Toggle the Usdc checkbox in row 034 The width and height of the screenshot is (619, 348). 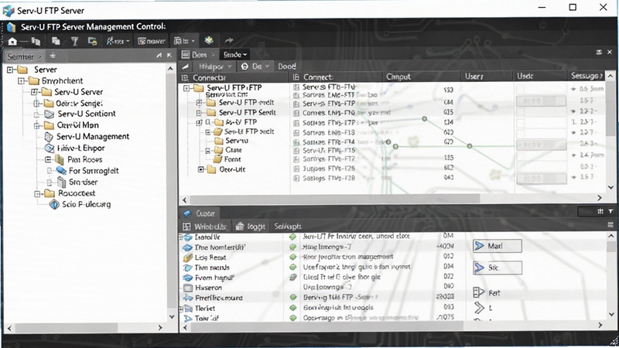point(521,123)
